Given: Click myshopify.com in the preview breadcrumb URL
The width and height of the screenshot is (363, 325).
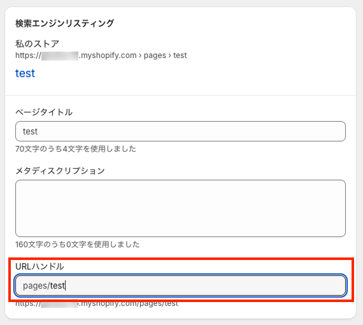Looking at the screenshot, I should point(108,55).
